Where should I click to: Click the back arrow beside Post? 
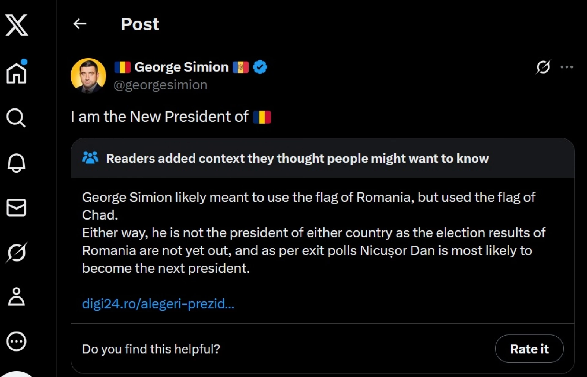(80, 24)
